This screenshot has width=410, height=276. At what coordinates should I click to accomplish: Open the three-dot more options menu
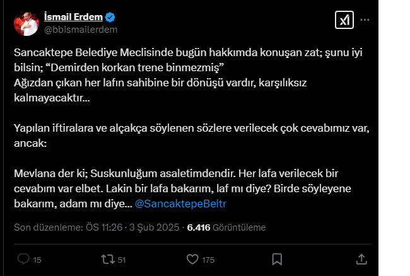[x=365, y=20]
